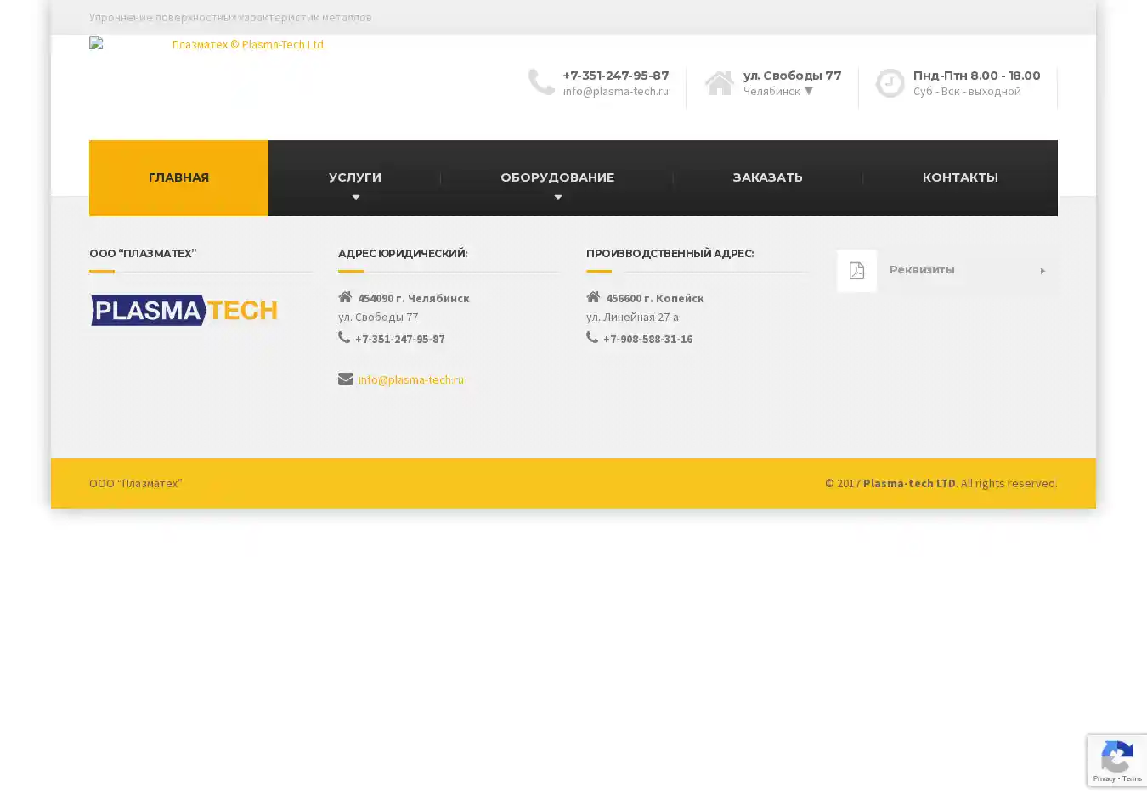Viewport: 1147px width, 798px height.
Task: Click the clock icon beside working hours
Action: [x=890, y=83]
